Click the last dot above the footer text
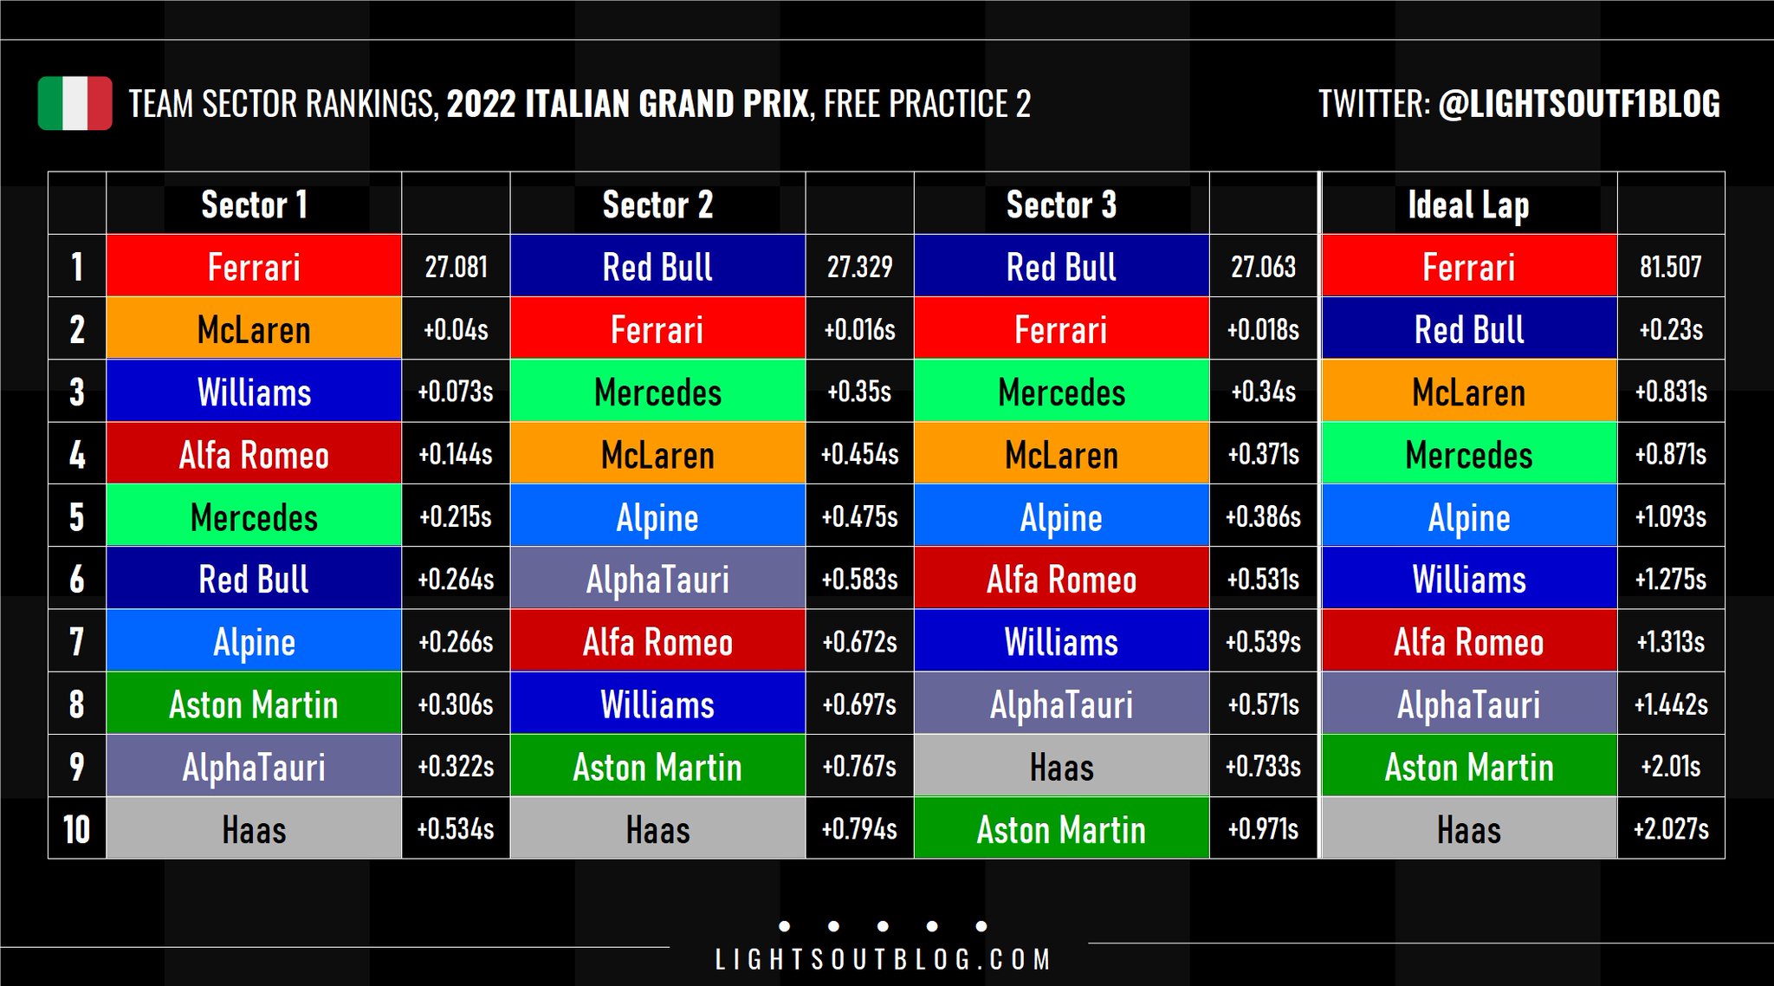Screen dimensions: 1774x986 (981, 926)
